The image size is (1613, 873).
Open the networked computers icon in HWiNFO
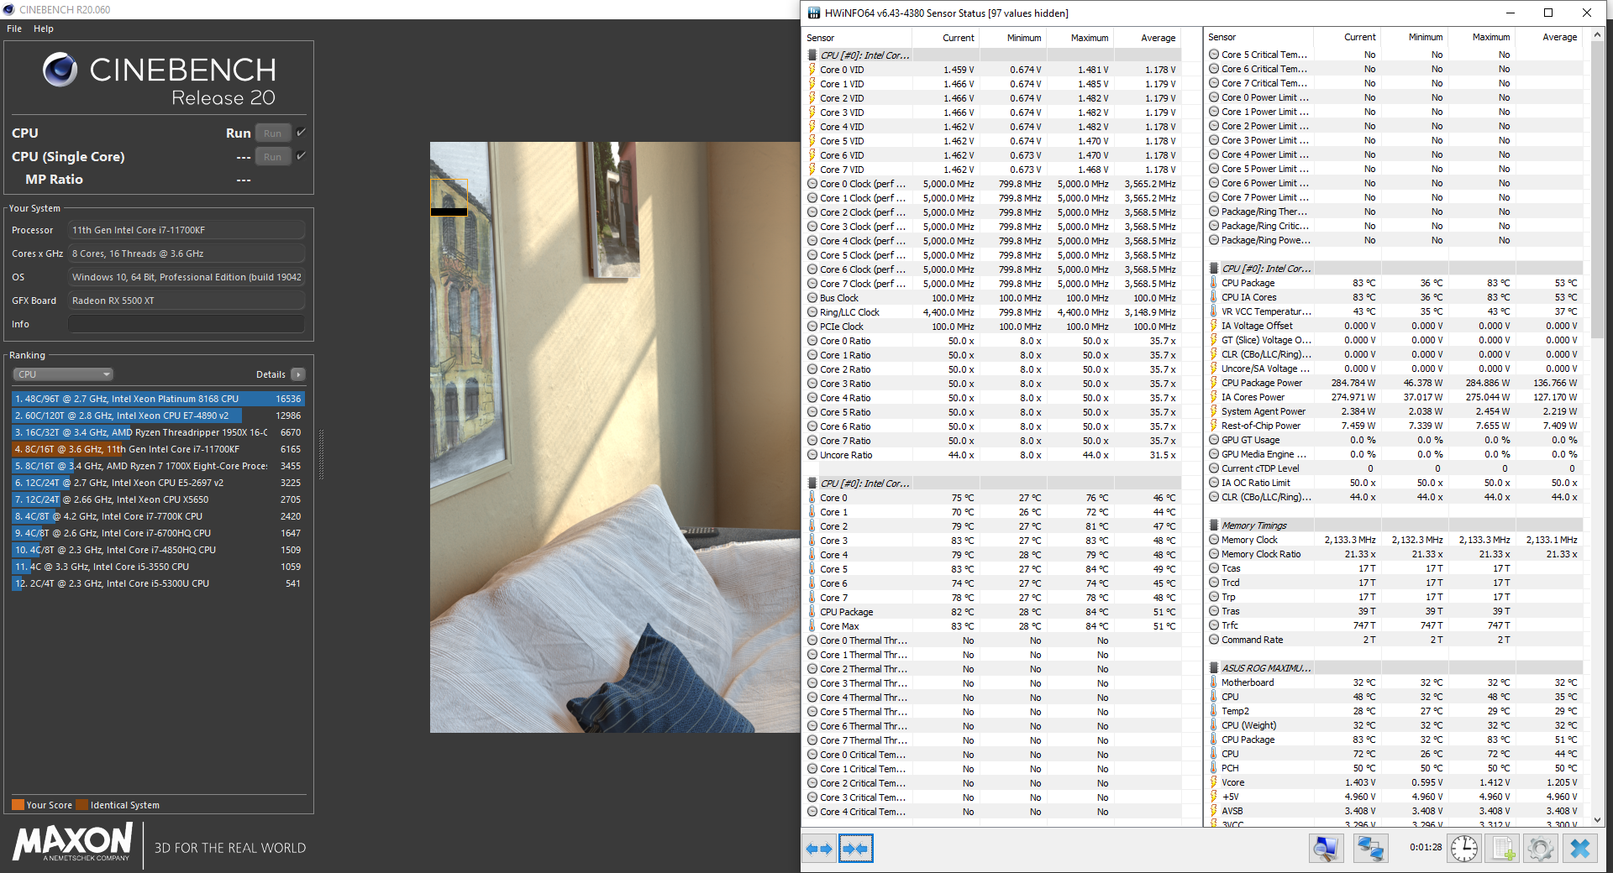pos(1371,849)
